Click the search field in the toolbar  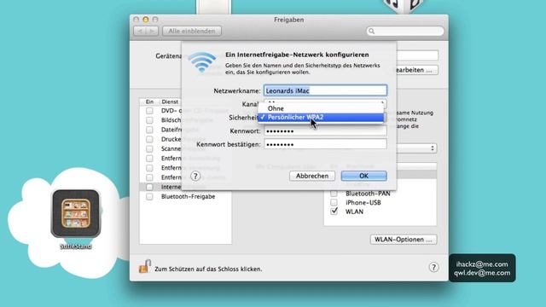[405, 32]
